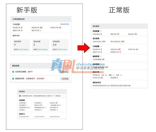Expand the 违规提醒 chevron
This screenshot has width=156, height=132.
[x=101, y=31]
